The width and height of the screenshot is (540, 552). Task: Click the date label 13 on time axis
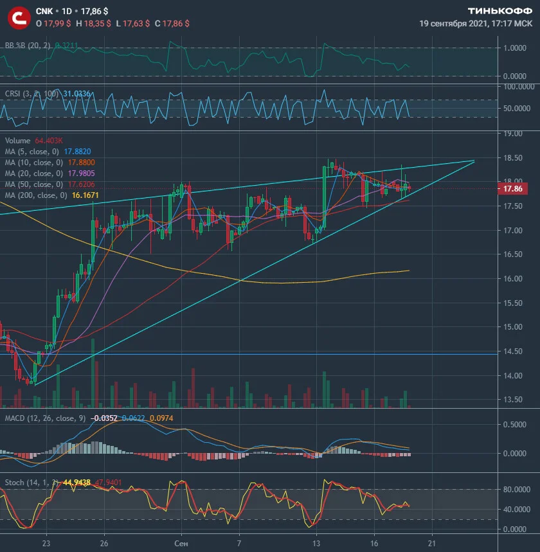[316, 543]
